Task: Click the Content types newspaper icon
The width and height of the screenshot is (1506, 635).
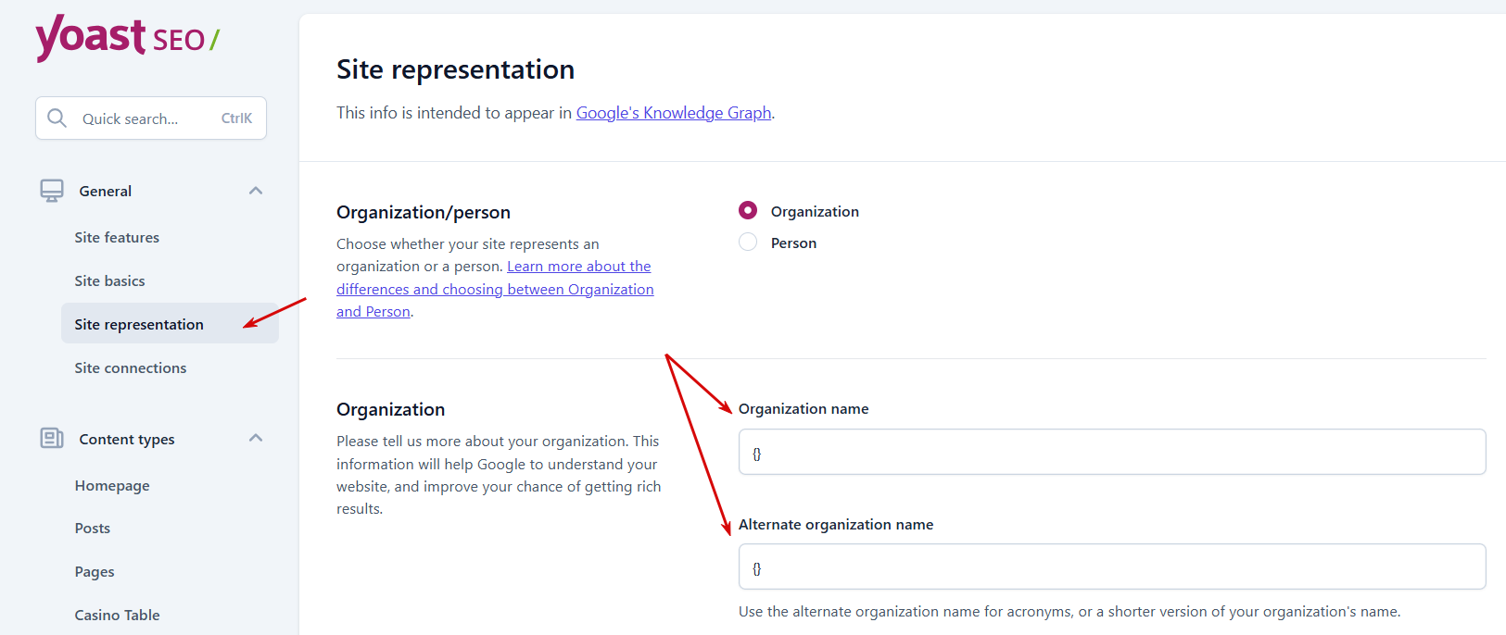Action: click(52, 438)
